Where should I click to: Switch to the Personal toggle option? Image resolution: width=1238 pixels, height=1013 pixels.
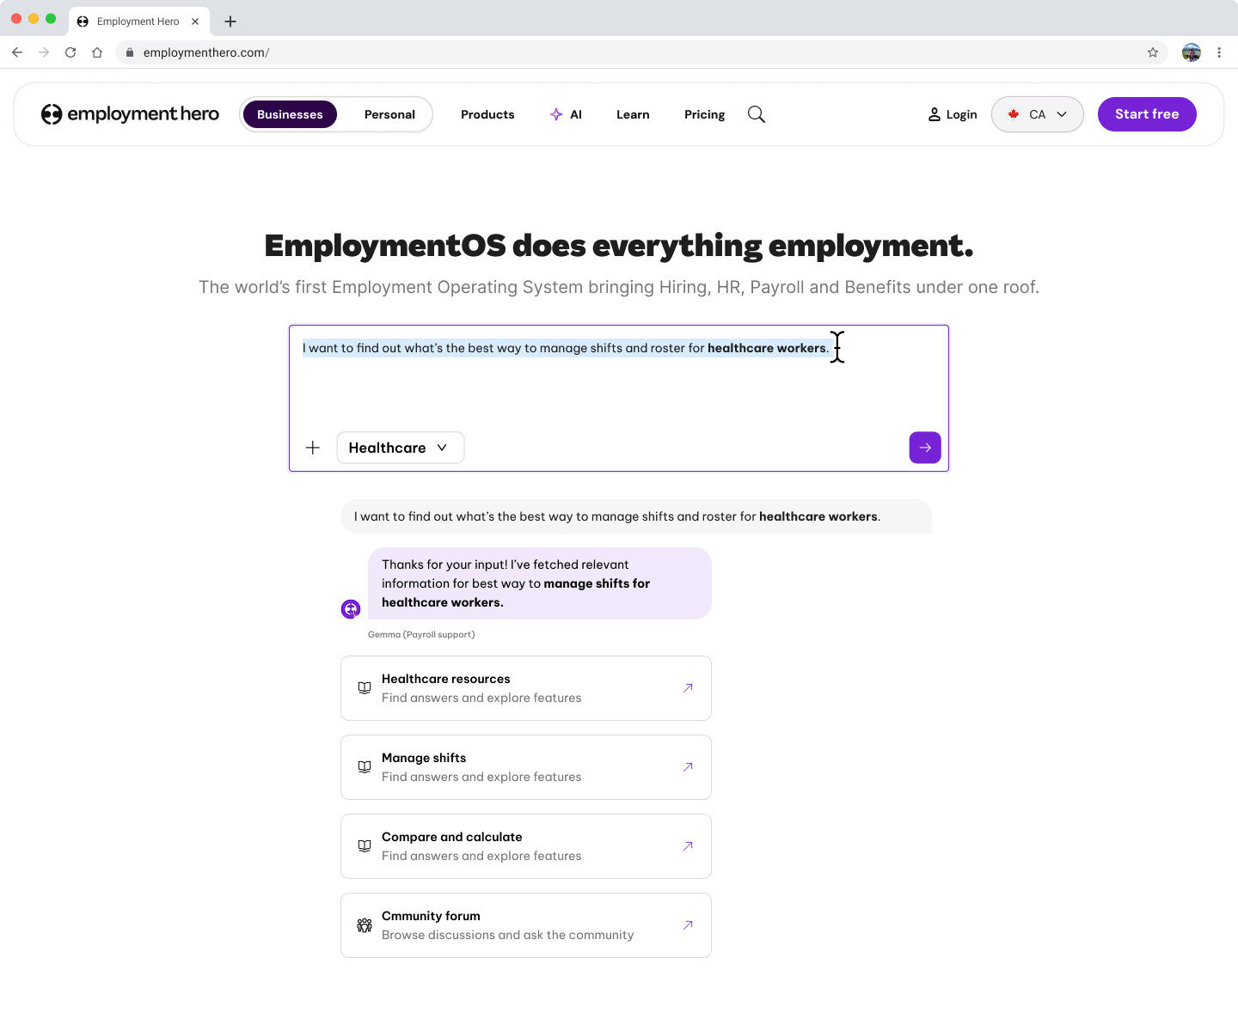[389, 114]
